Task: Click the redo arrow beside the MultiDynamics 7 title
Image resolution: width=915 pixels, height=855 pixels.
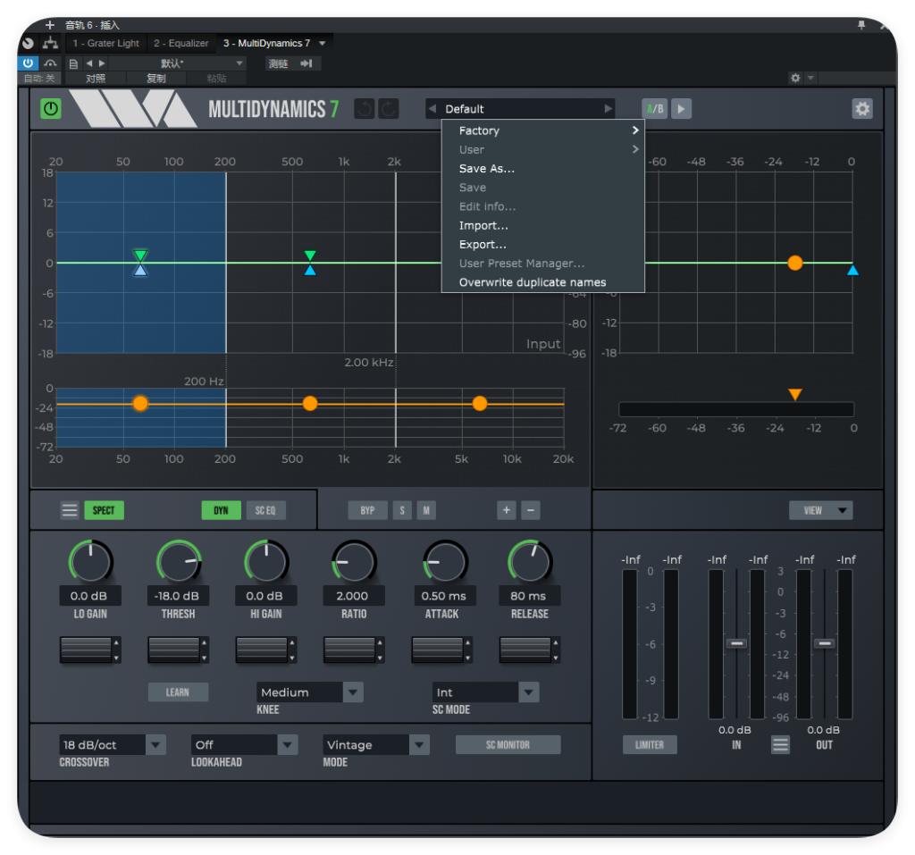Action: tap(388, 109)
